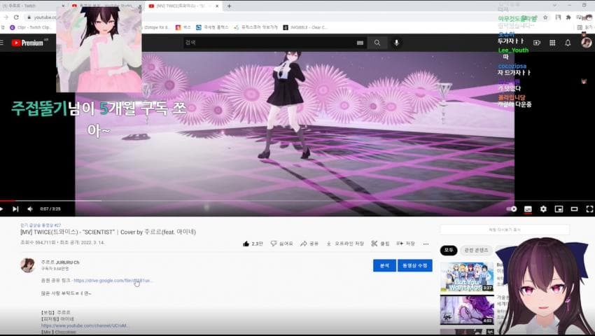This screenshot has width=595, height=336.
Task: Play the video with the play button
Action: [x=2, y=209]
